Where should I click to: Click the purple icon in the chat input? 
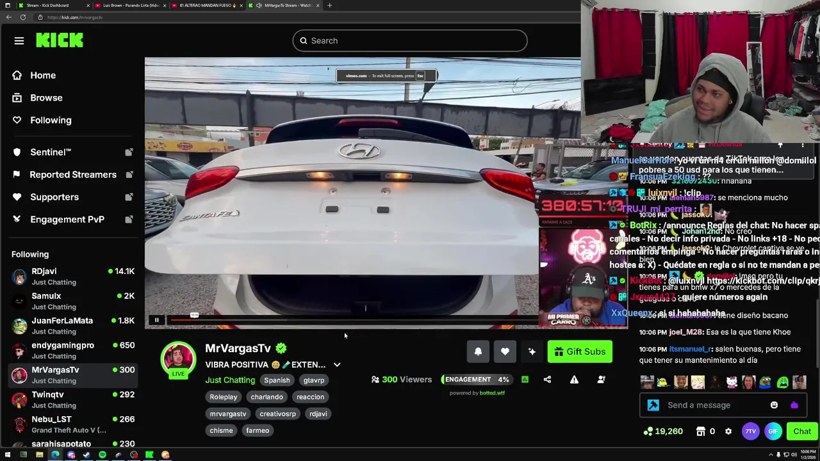point(794,405)
